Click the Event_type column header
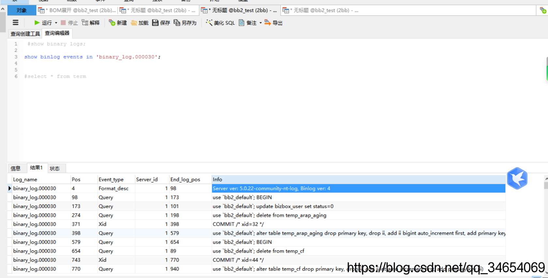The width and height of the screenshot is (548, 278). [x=116, y=179]
